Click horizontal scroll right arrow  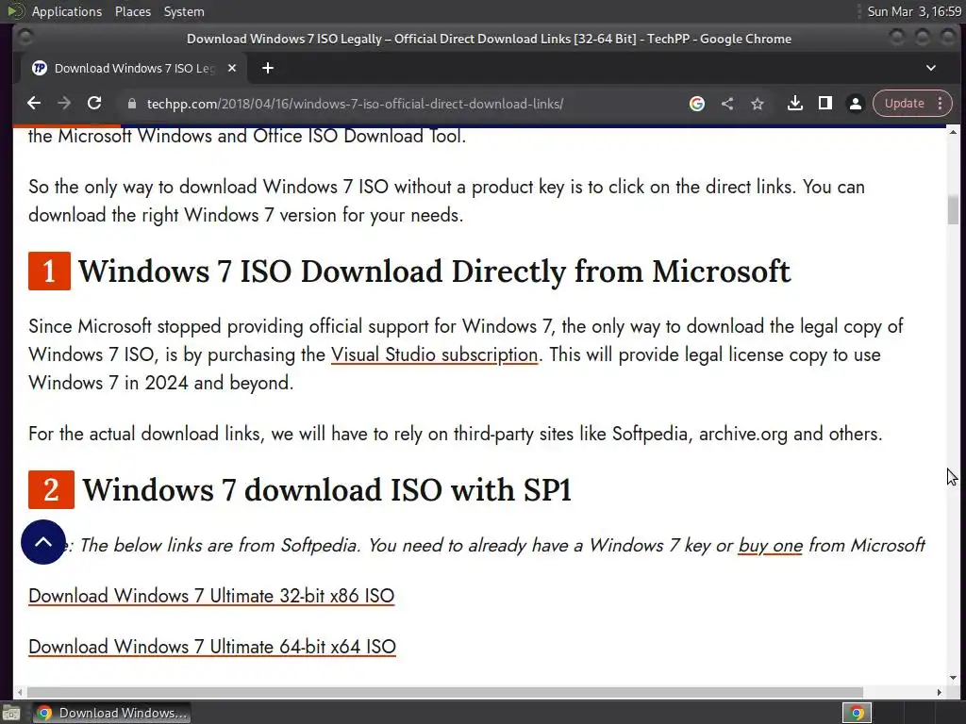pos(939,692)
